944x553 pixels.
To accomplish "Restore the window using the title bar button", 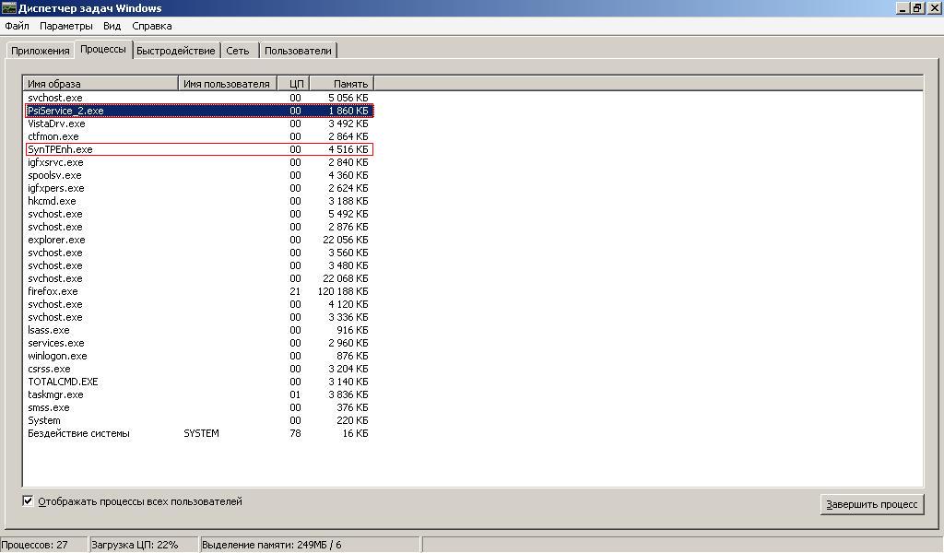I will click(x=917, y=8).
